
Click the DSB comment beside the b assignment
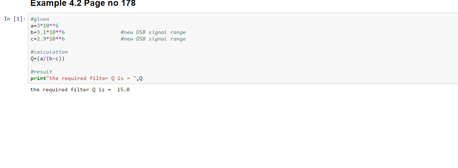click(x=153, y=32)
